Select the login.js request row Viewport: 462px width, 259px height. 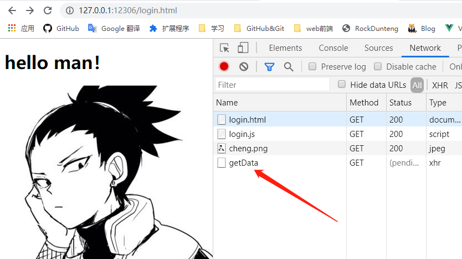point(338,134)
